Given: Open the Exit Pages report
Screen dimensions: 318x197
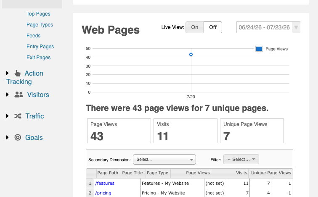Looking at the screenshot, I should [39, 58].
